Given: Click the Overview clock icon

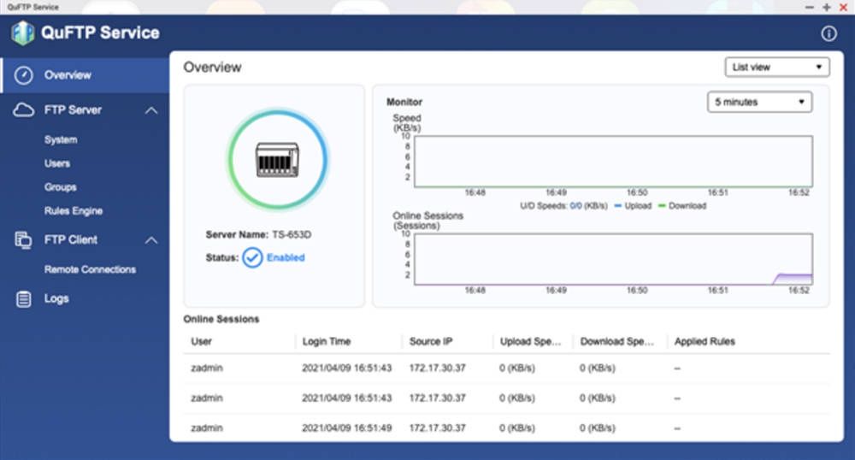Looking at the screenshot, I should point(23,75).
